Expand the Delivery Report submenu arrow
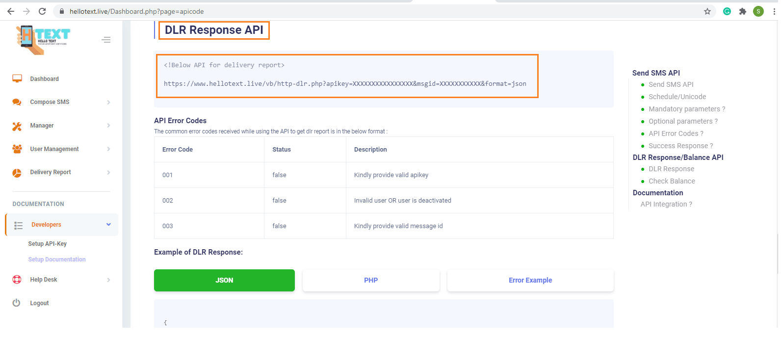Viewport: 782px width, 339px height. 108,173
